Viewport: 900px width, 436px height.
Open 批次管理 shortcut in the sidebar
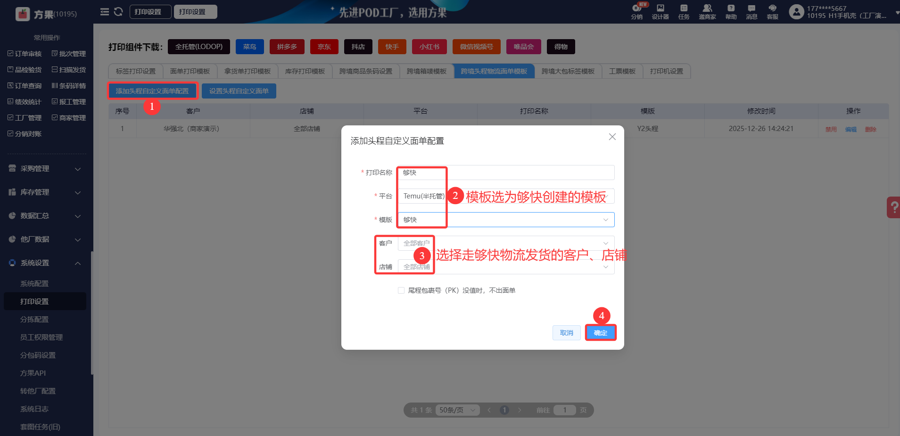click(x=69, y=54)
